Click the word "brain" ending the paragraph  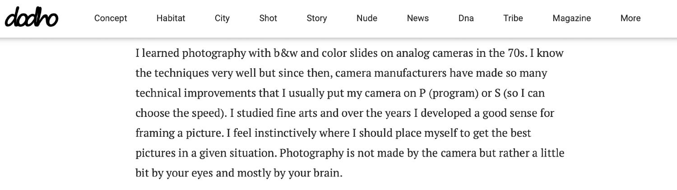pos(326,173)
